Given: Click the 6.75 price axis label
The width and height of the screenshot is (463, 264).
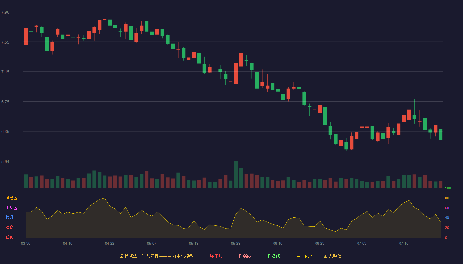Looking at the screenshot, I should pos(5,102).
